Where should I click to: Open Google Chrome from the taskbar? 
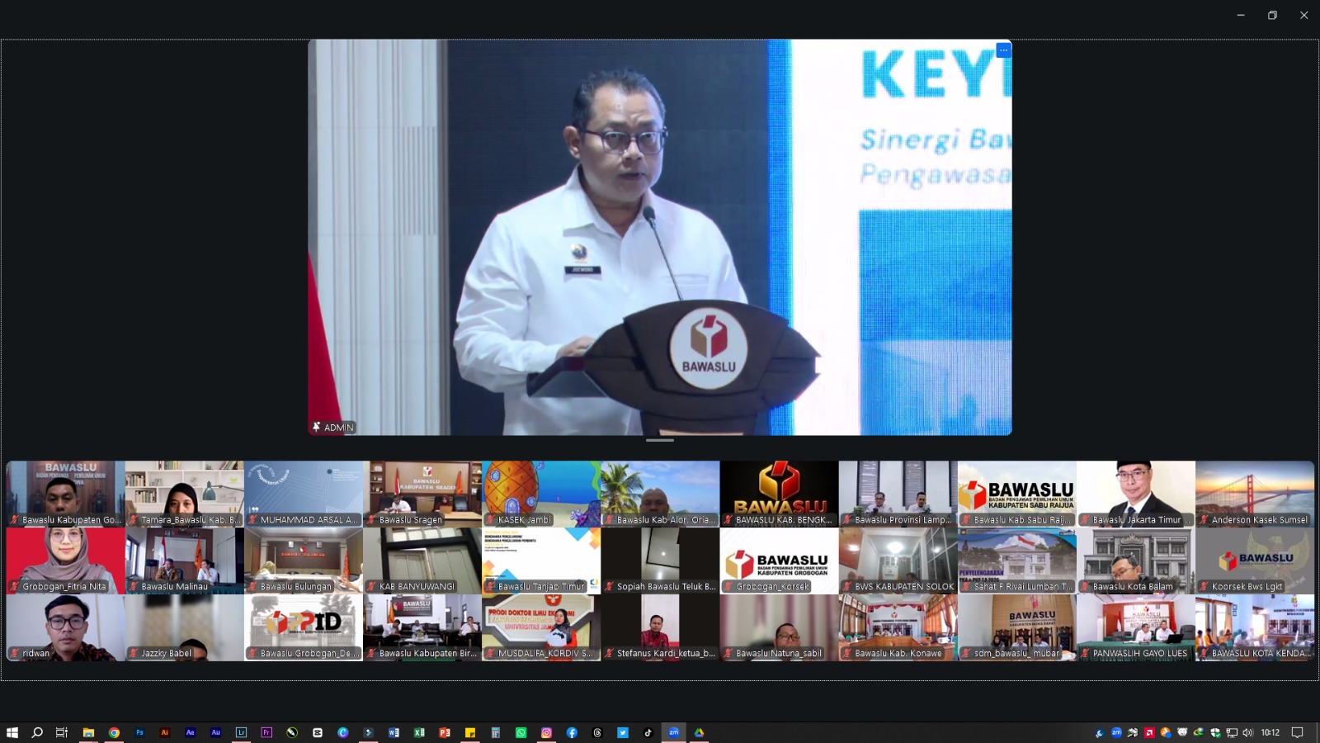114,732
